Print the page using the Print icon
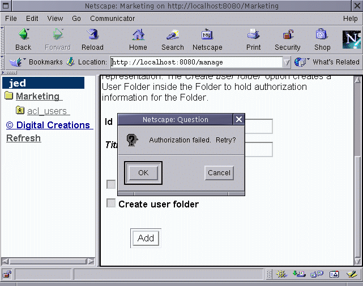The width and height of the screenshot is (363, 286). (253, 34)
